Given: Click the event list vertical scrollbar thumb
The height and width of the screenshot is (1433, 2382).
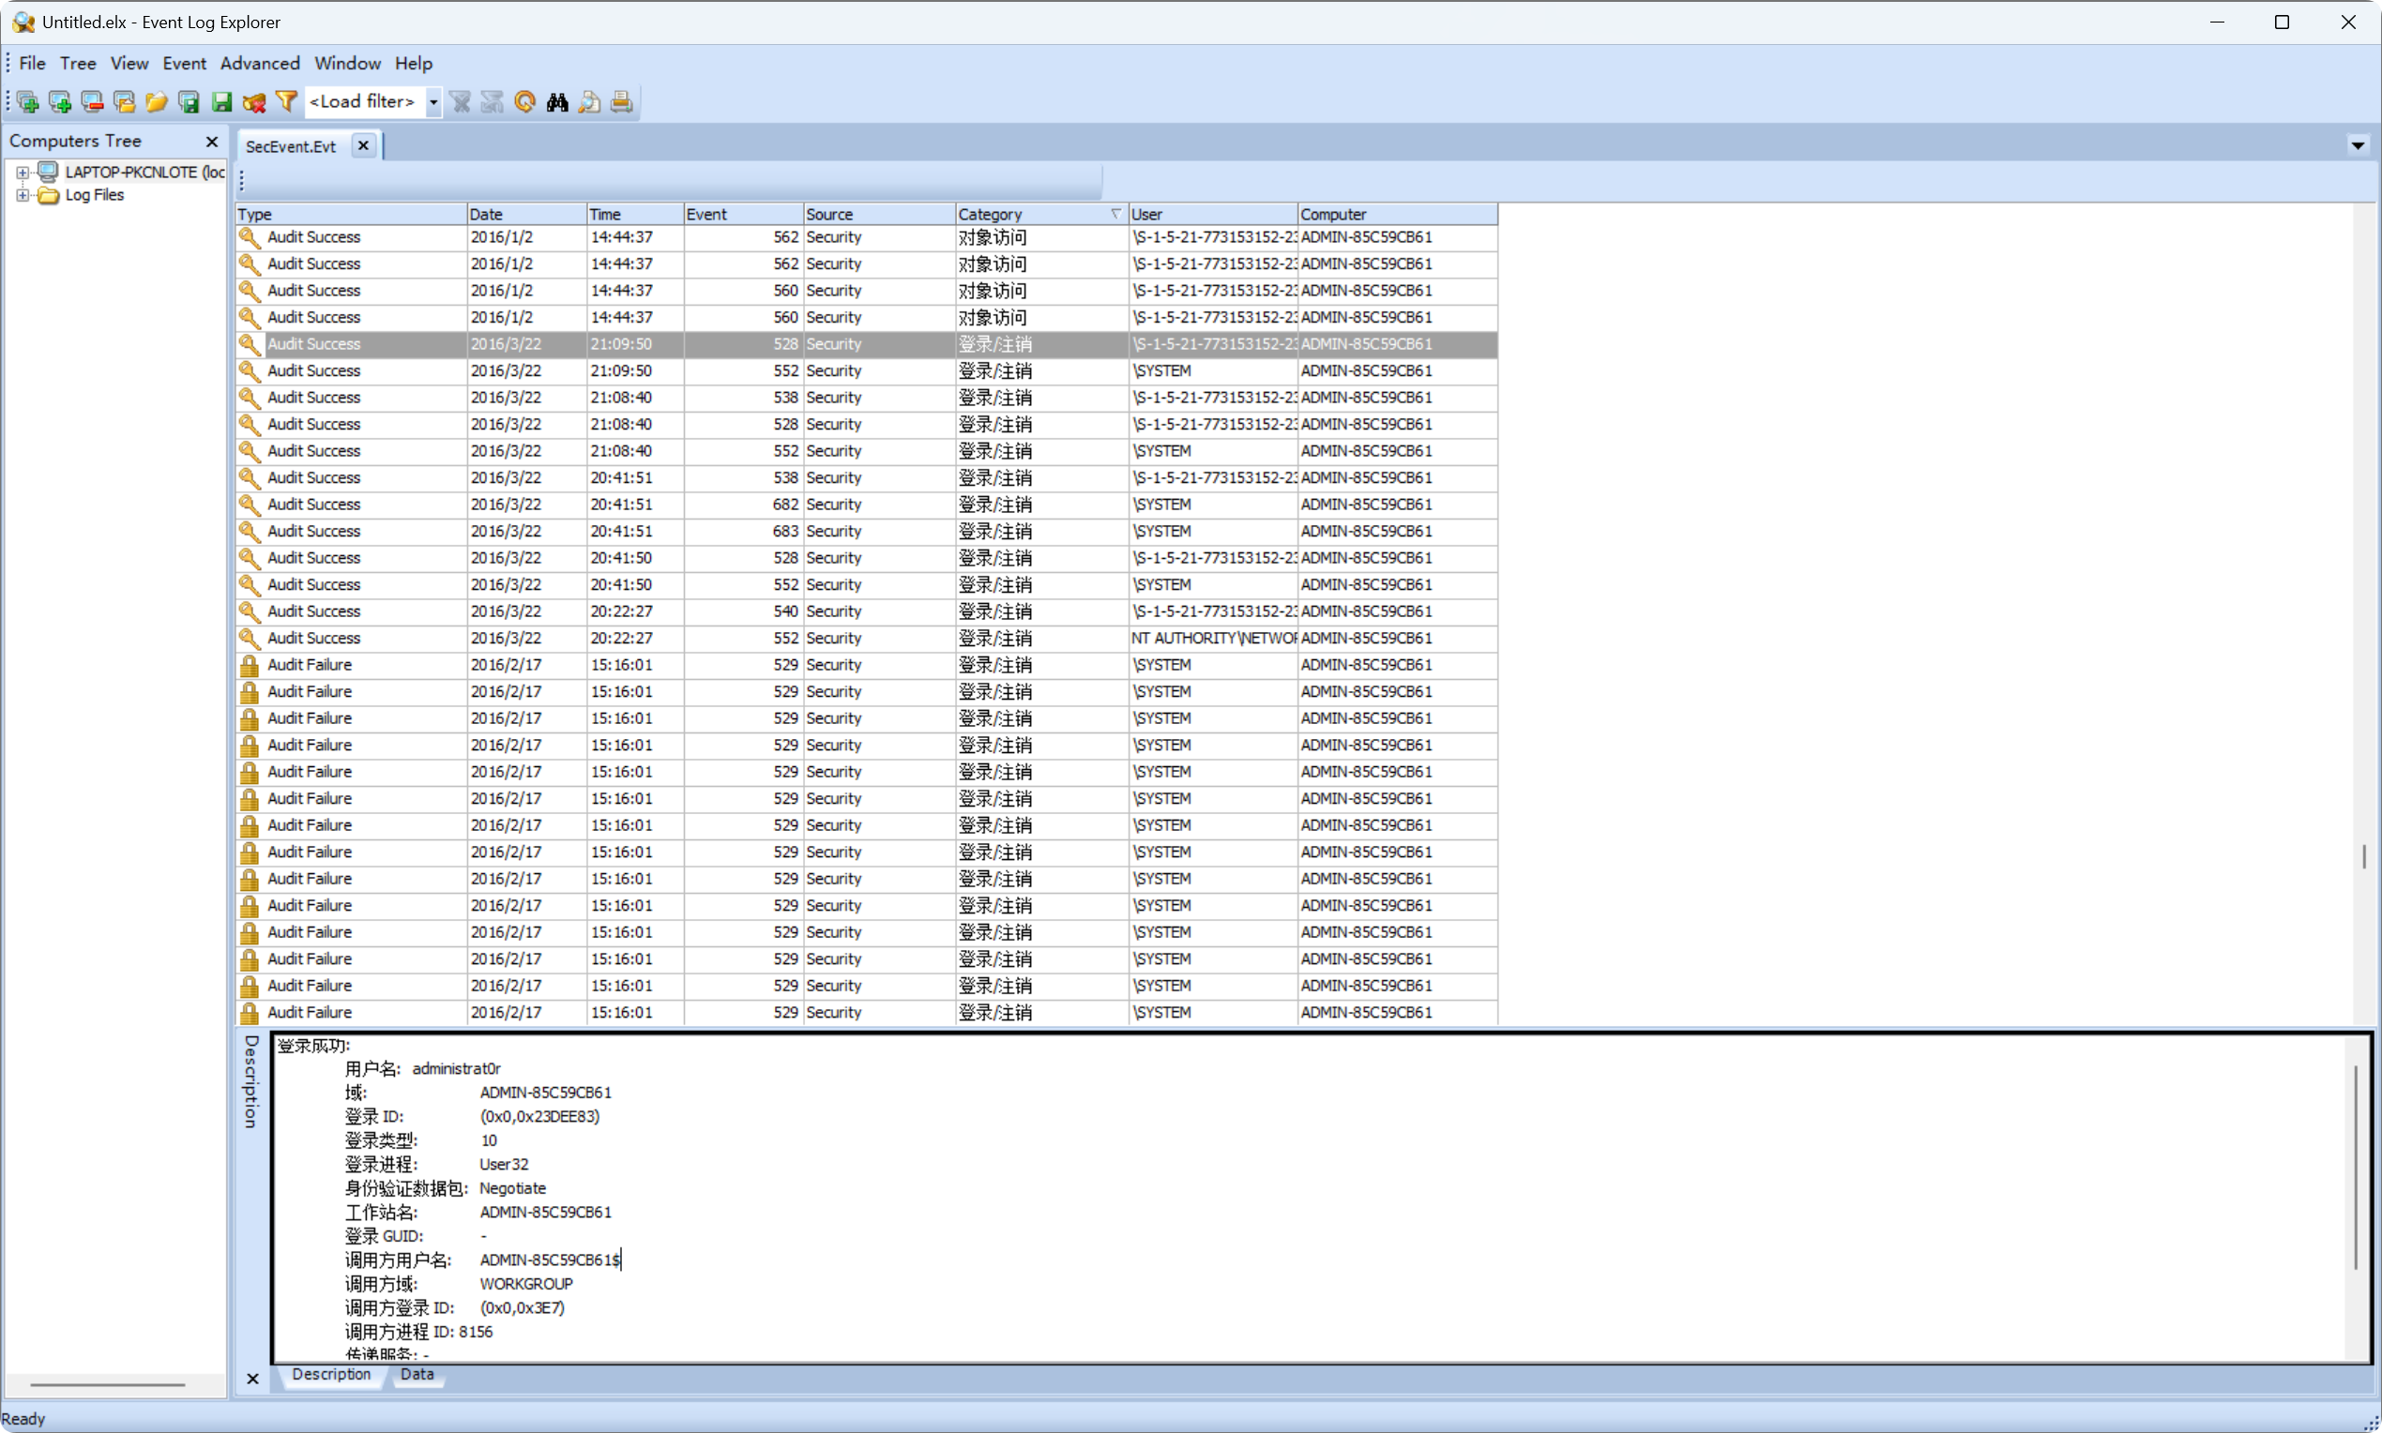Looking at the screenshot, I should (x=2363, y=856).
